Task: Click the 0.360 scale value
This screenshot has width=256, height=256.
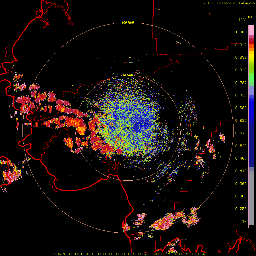Action: point(241,183)
